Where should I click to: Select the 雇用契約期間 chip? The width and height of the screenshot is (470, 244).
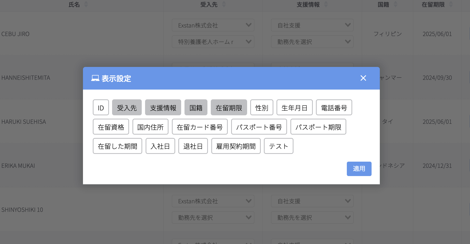coord(236,146)
